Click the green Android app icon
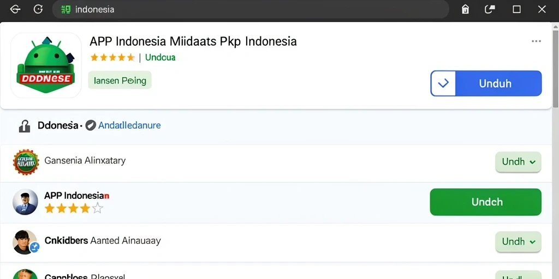Viewport: 559px width, 279px height. 46,65
